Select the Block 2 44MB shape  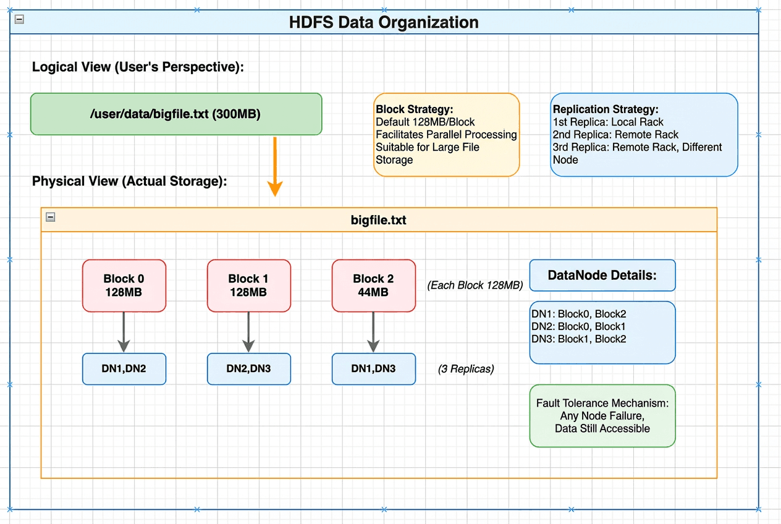pos(373,285)
